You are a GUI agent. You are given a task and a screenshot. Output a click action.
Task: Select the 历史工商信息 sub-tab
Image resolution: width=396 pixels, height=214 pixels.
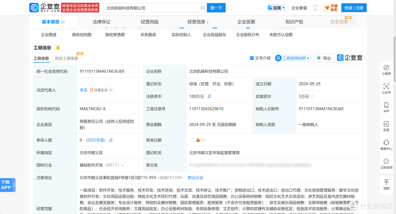(66, 58)
